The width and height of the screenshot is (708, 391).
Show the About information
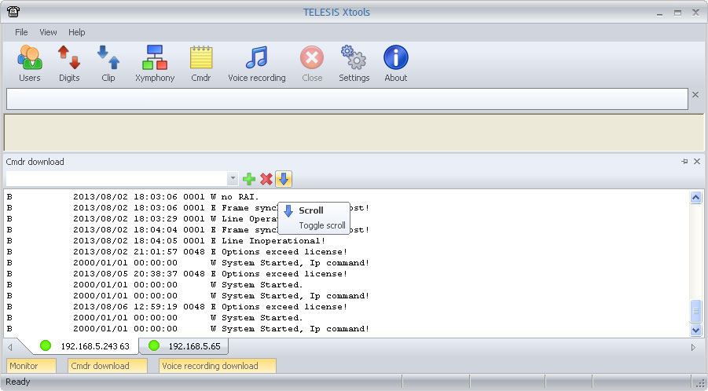pyautogui.click(x=395, y=64)
